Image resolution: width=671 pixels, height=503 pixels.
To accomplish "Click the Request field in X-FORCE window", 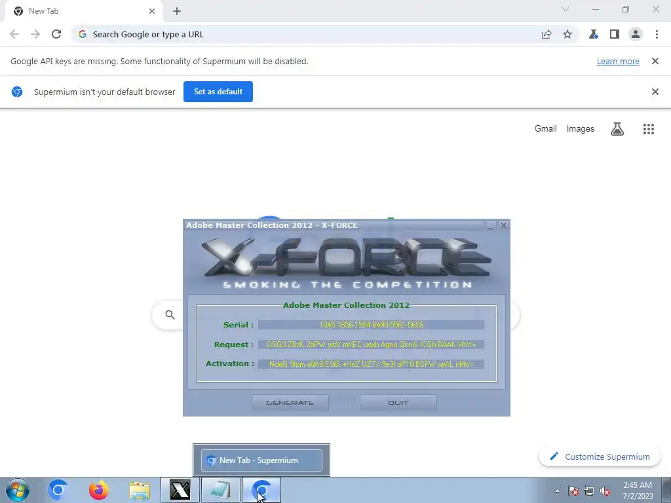I will (371, 345).
